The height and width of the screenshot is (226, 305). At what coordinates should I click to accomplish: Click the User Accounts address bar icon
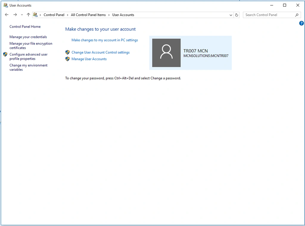(35, 15)
